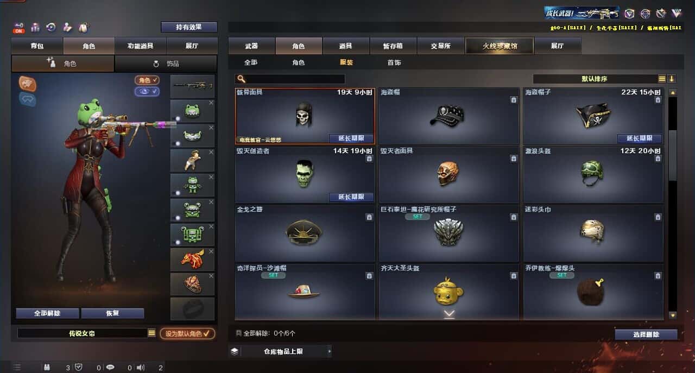Select the 首饰 sub-tab
This screenshot has height=373, width=695.
coord(394,62)
